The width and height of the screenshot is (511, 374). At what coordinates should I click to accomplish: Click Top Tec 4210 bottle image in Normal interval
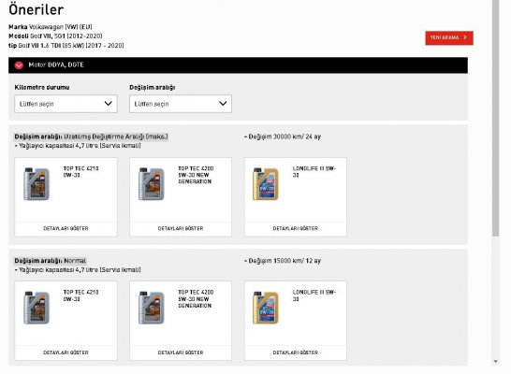(36, 308)
